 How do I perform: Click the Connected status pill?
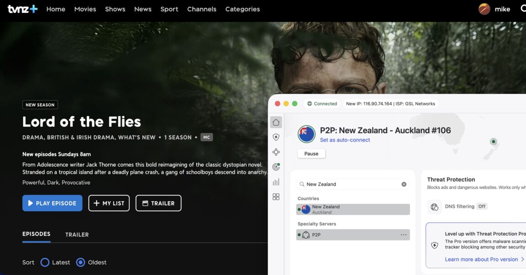click(x=322, y=104)
